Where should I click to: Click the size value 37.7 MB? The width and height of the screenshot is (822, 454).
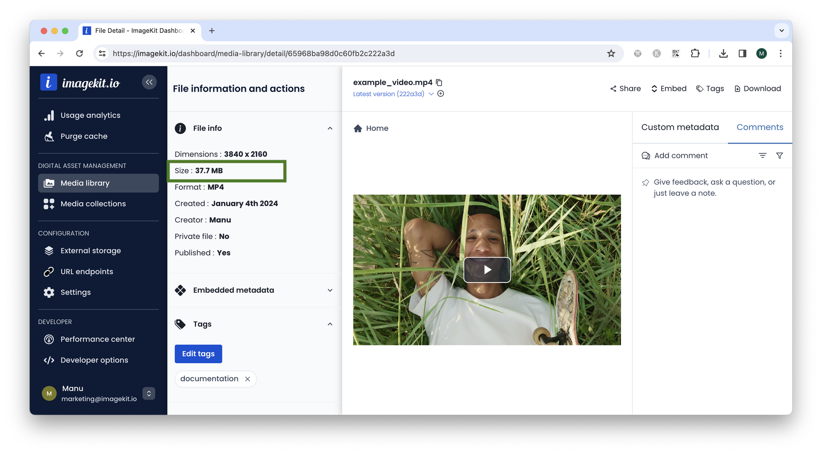pyautogui.click(x=209, y=171)
